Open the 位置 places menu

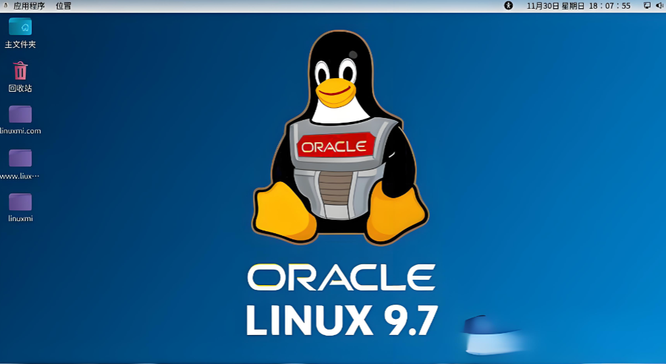(x=63, y=6)
